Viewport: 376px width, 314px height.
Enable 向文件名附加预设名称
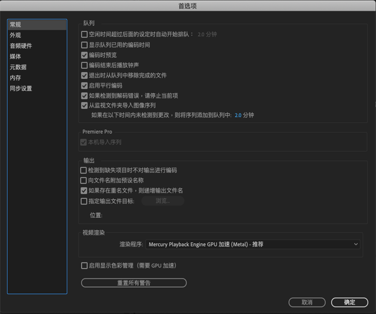click(x=83, y=180)
